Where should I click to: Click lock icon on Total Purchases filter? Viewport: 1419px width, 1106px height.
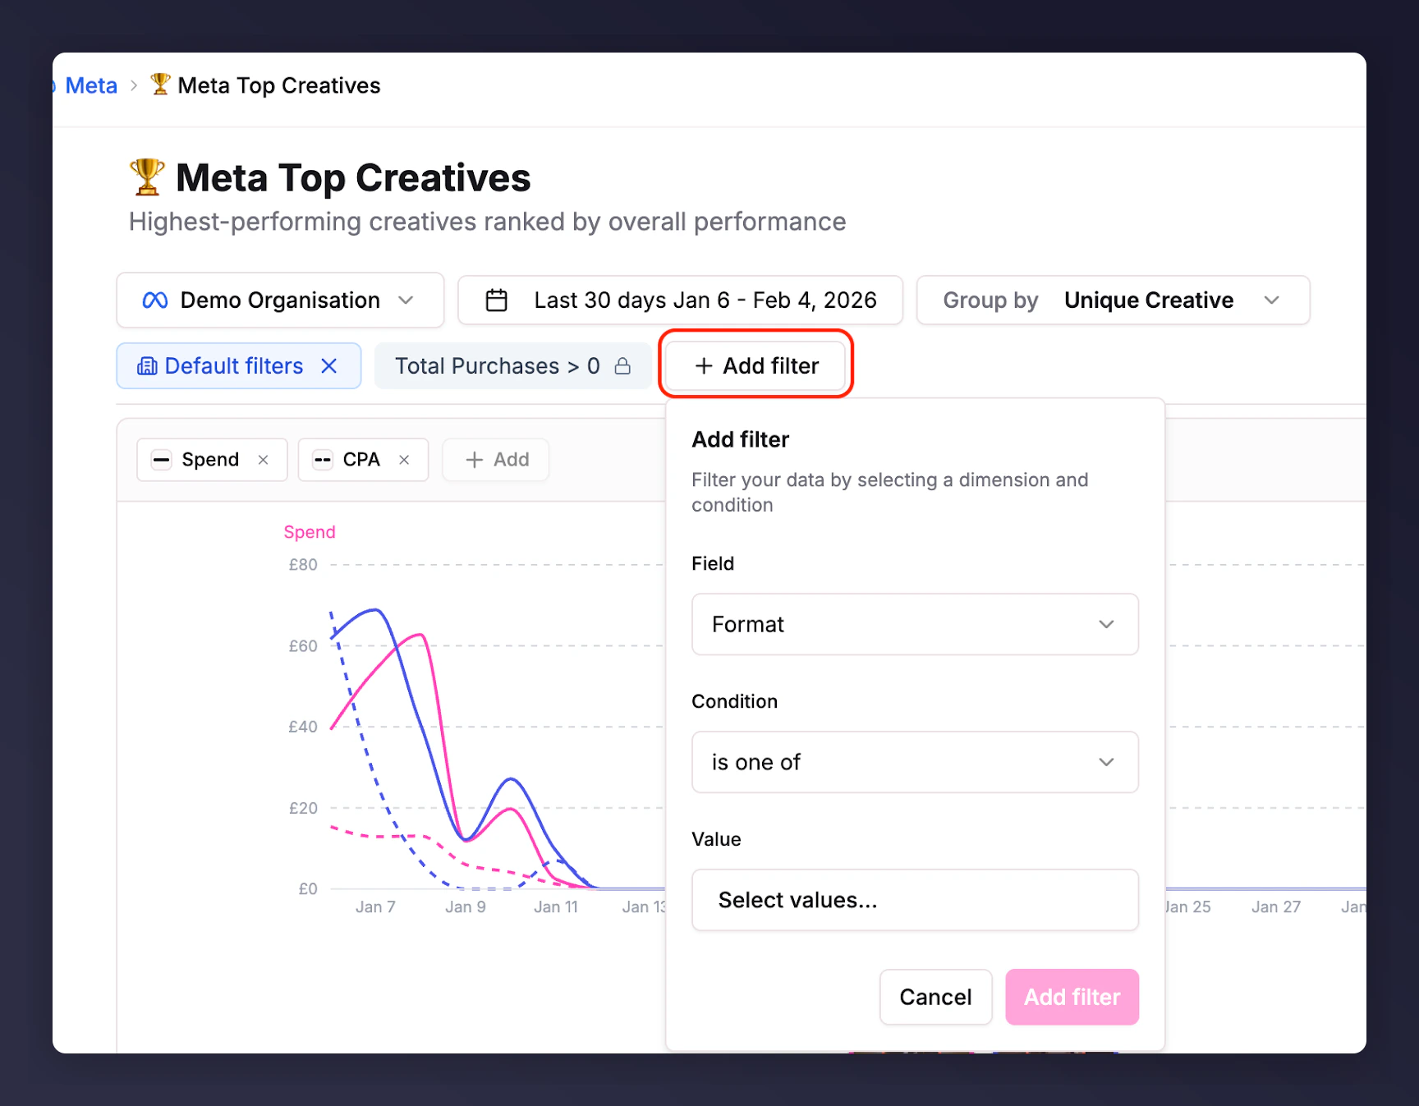[623, 366]
